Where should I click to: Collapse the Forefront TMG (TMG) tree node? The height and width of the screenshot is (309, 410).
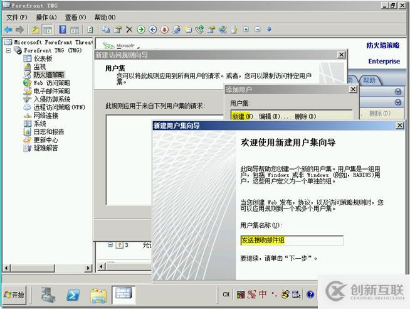tap(9, 50)
